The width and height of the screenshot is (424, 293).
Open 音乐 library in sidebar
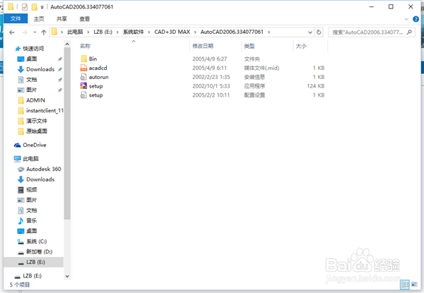[x=31, y=220]
